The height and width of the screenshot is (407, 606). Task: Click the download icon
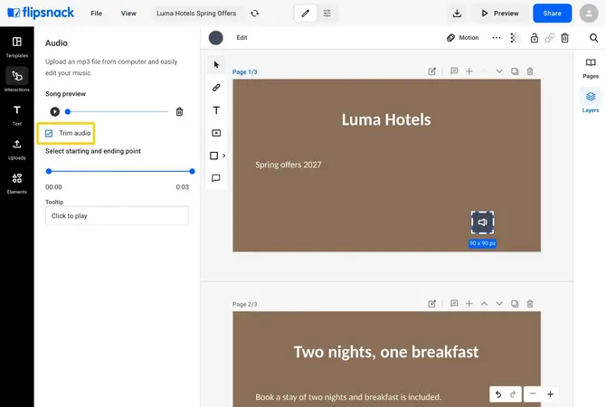tap(457, 14)
